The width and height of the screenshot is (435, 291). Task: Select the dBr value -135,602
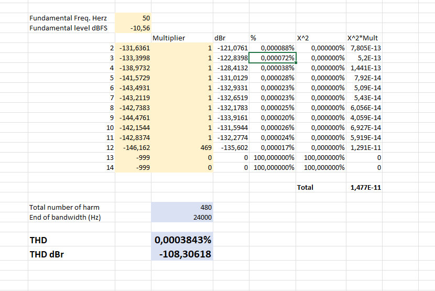[x=231, y=148]
